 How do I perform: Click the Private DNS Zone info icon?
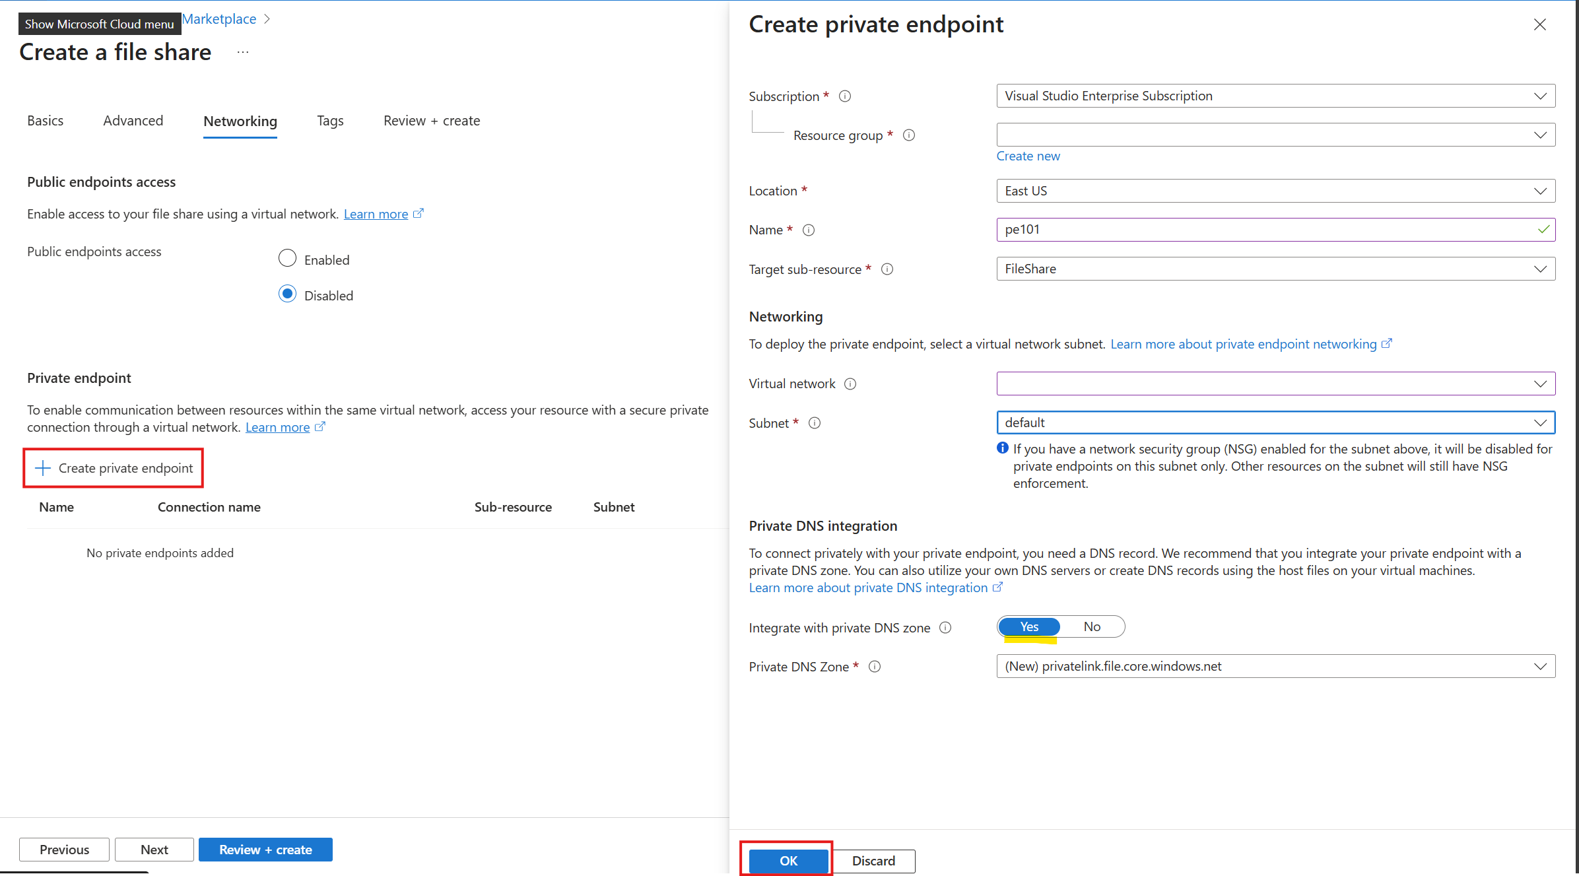tap(875, 666)
